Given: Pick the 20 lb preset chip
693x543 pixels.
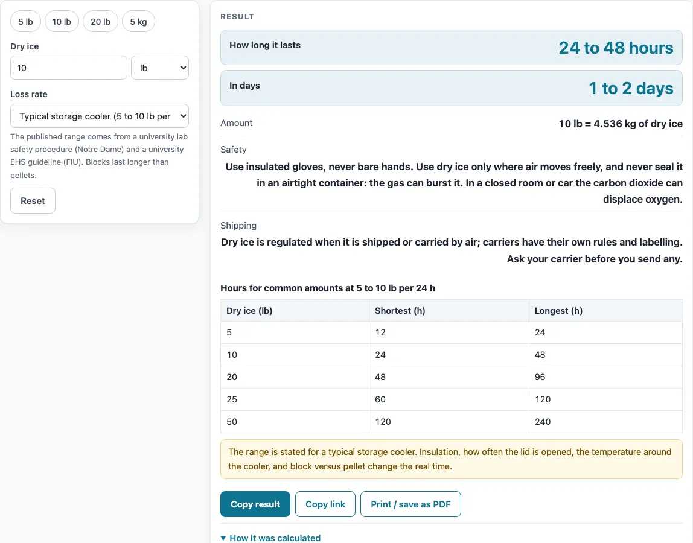Looking at the screenshot, I should pyautogui.click(x=101, y=22).
